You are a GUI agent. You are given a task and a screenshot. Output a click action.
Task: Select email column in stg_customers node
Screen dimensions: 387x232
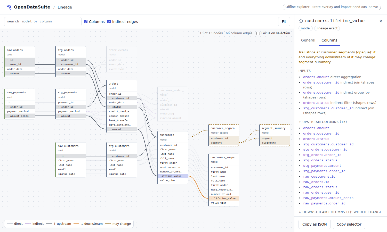122,169
